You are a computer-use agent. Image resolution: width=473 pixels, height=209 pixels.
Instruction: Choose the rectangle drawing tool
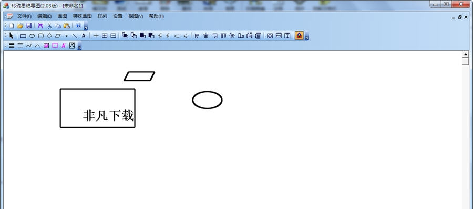(23, 36)
